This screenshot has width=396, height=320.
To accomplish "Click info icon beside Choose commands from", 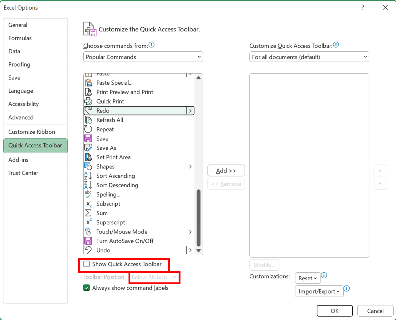I will pyautogui.click(x=152, y=45).
